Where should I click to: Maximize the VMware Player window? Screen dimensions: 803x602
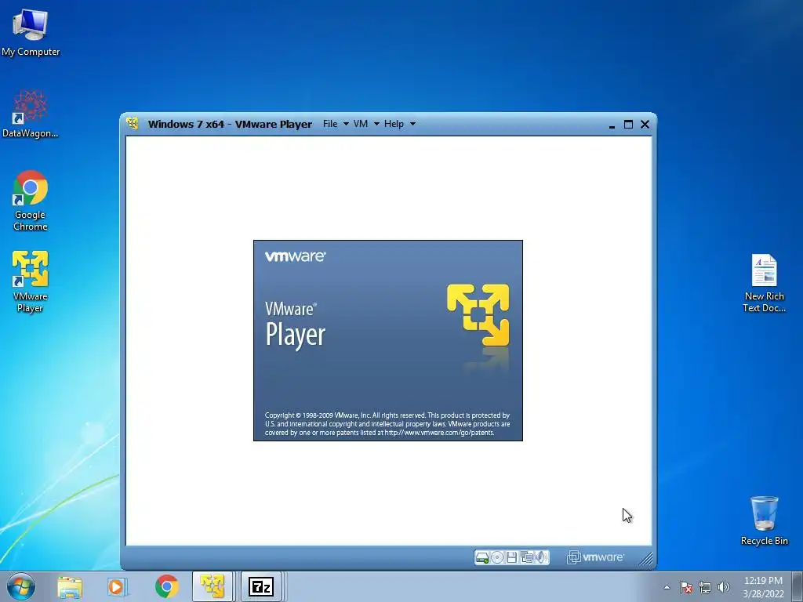pos(628,125)
